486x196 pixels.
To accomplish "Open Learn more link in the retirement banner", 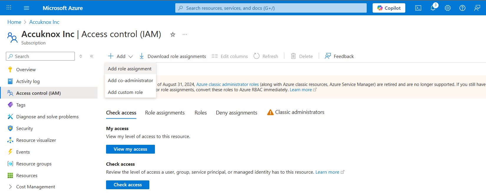I will click(x=303, y=90).
